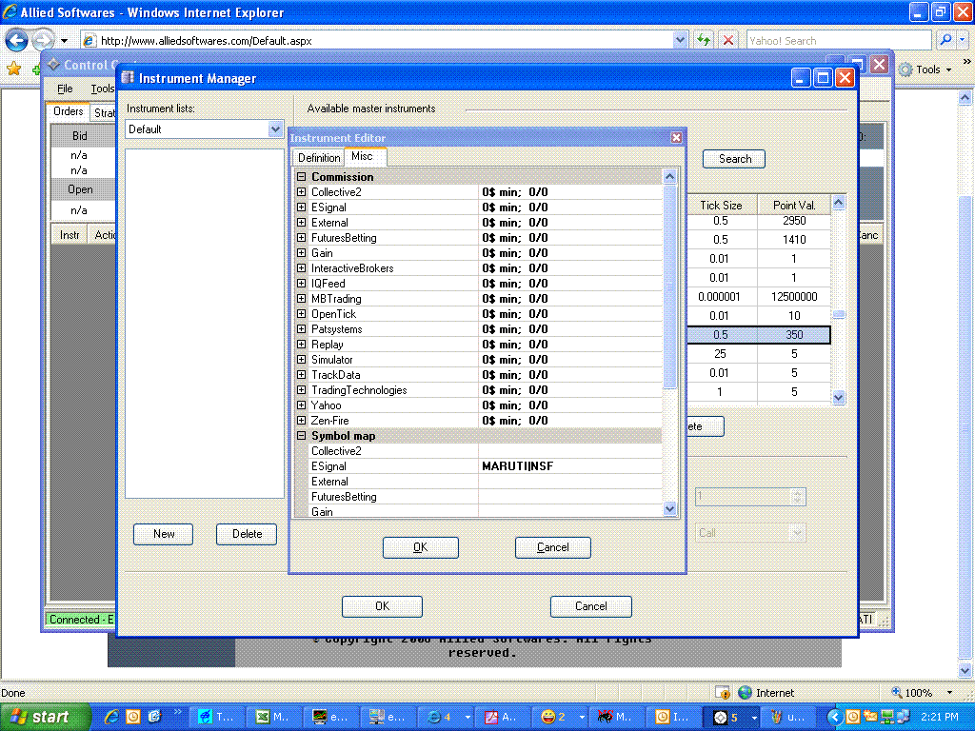Screen dimensions: 975x731
Task: Click the browser Forward arrow icon
Action: [x=42, y=40]
